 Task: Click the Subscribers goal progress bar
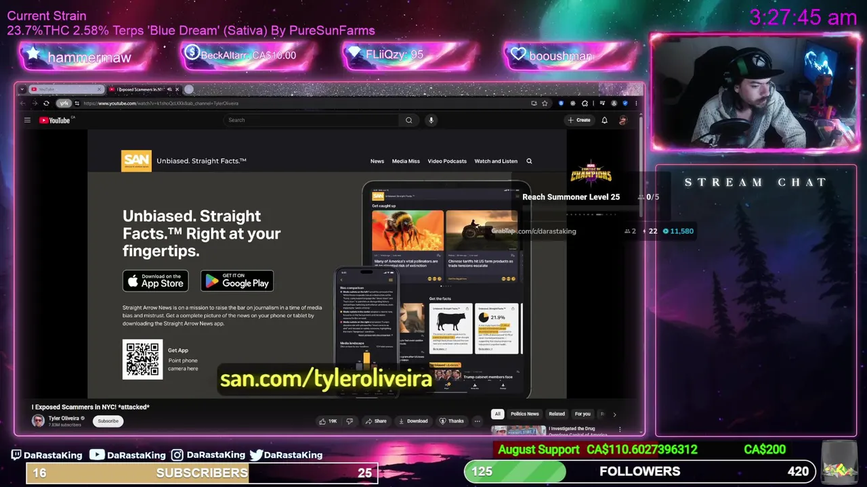point(202,473)
